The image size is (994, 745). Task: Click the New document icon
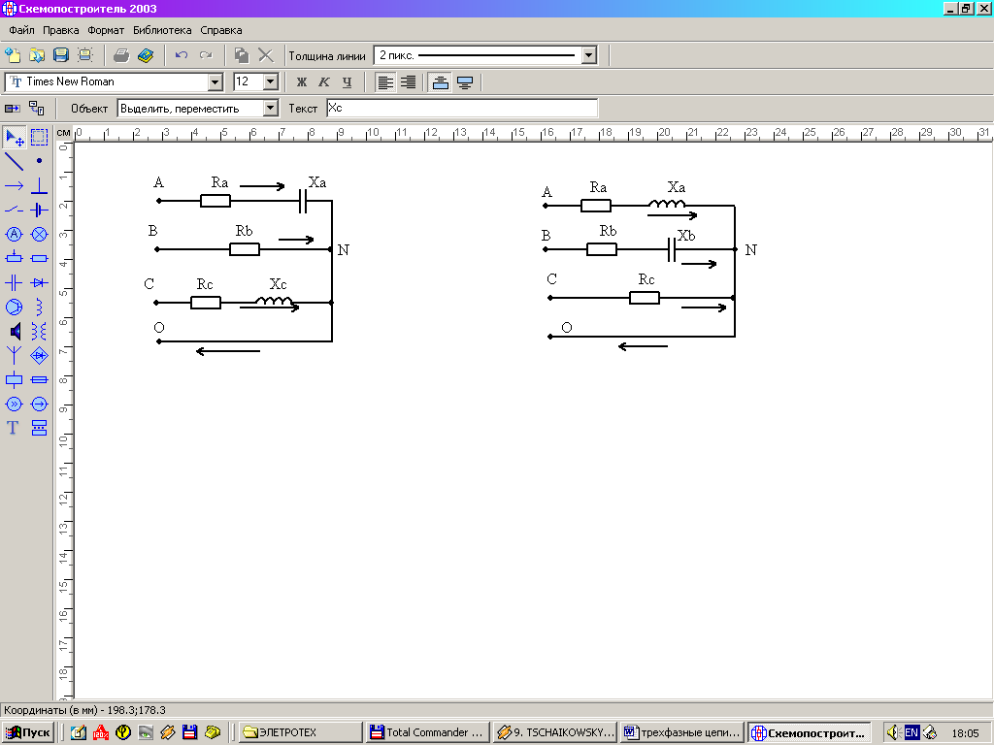click(13, 55)
